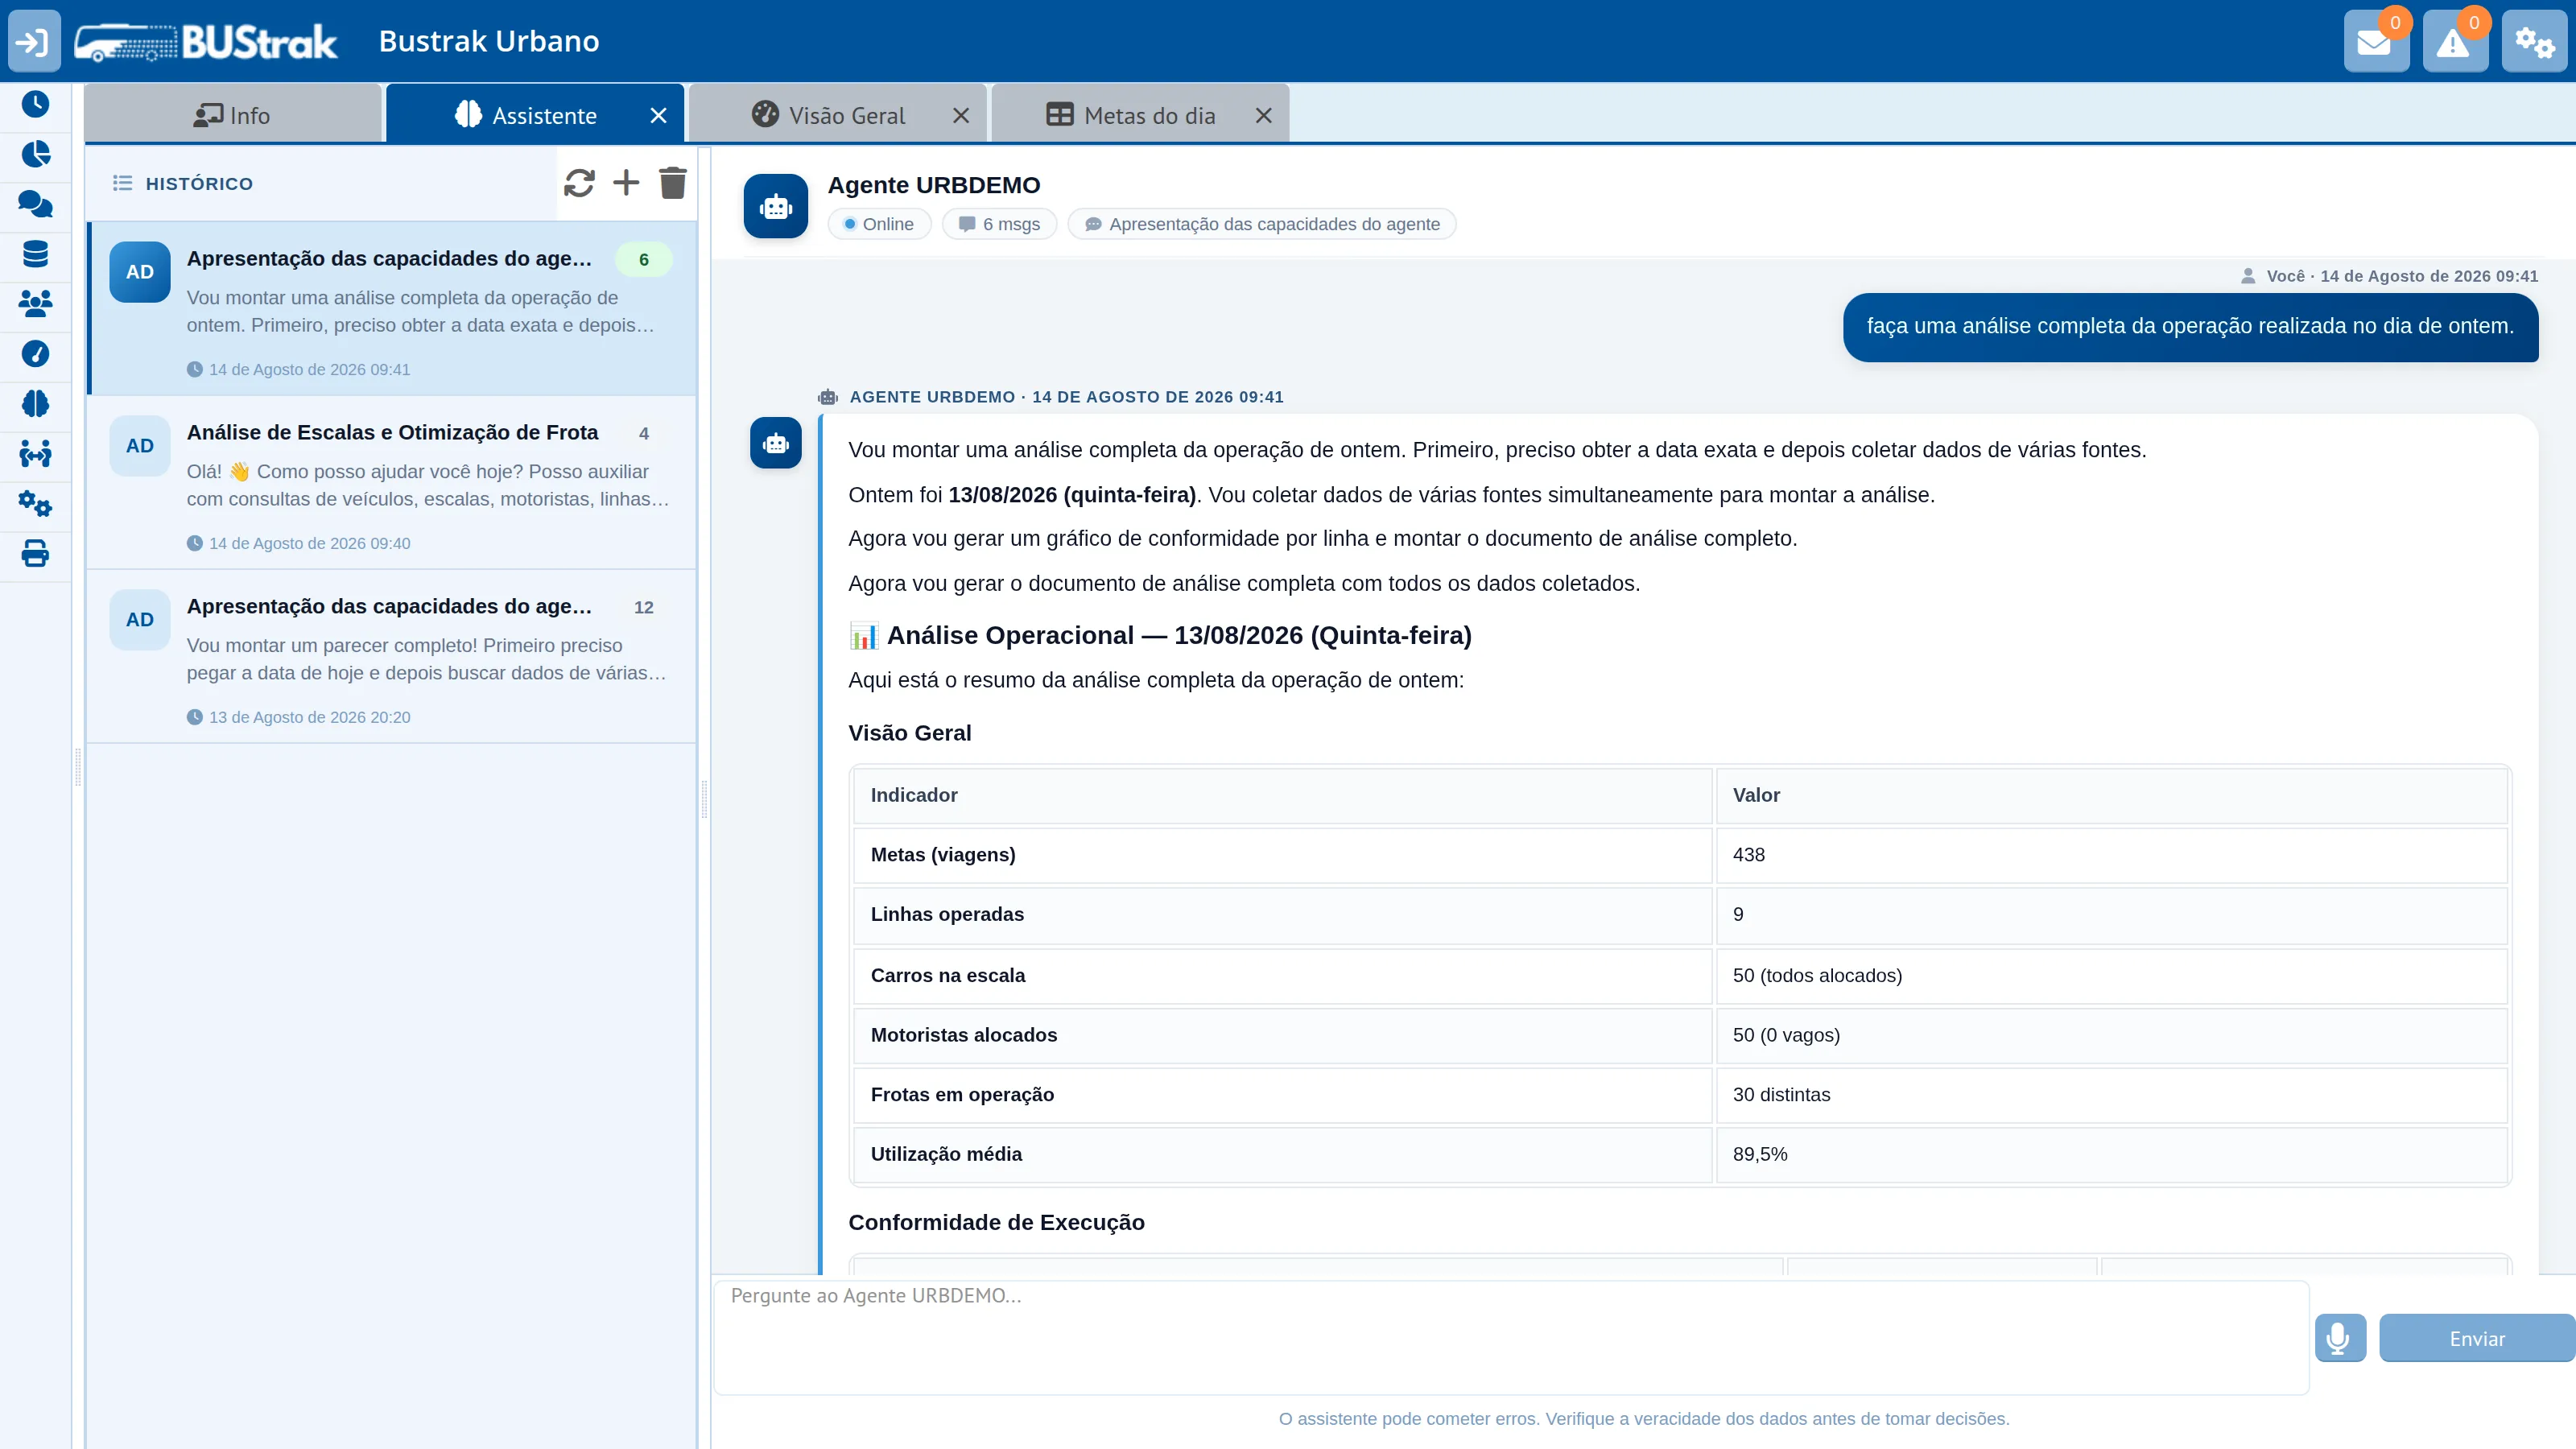The image size is (2576, 1449).
Task: Switch to the Info tab
Action: 233,115
